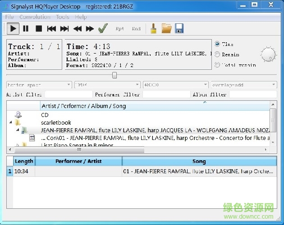Click the fast forward icon
This screenshot has width=284, height=225.
[90, 29]
